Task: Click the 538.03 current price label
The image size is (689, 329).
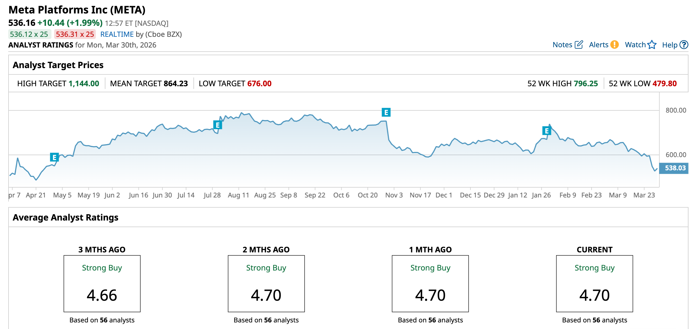Action: (x=675, y=168)
